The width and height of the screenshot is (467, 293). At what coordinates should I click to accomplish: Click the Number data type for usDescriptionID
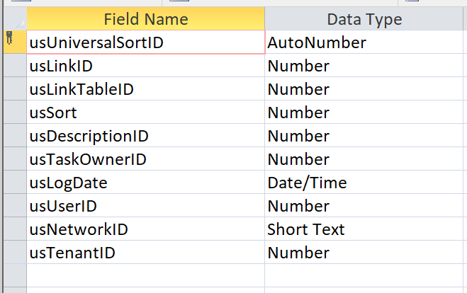[364, 135]
